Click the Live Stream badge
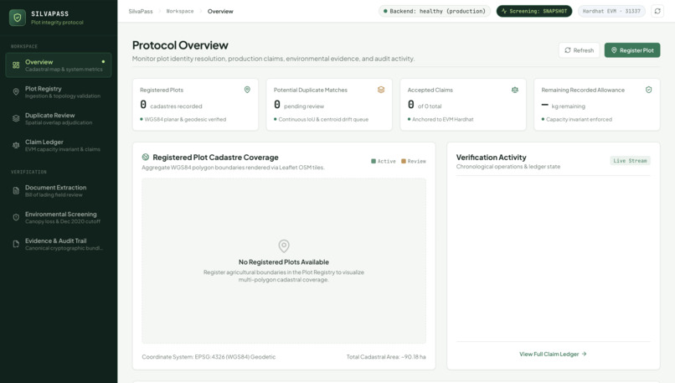The height and width of the screenshot is (383, 675). pyautogui.click(x=630, y=161)
